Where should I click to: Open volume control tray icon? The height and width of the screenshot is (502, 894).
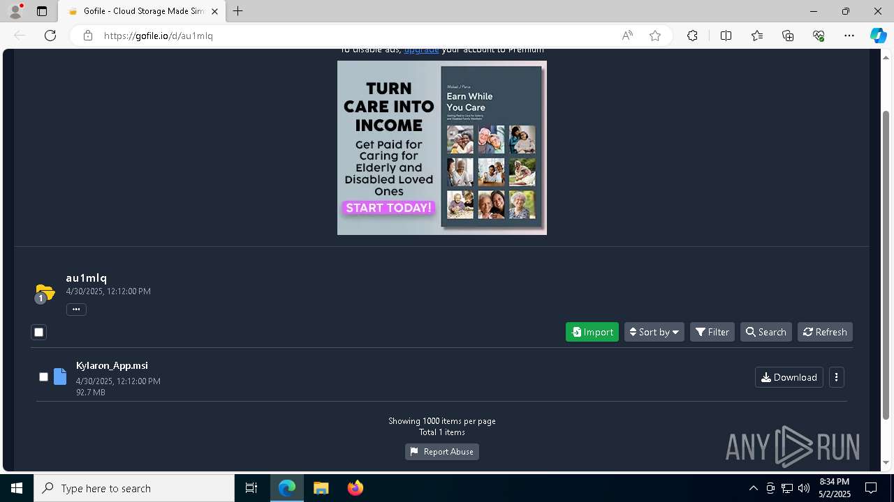pyautogui.click(x=804, y=488)
